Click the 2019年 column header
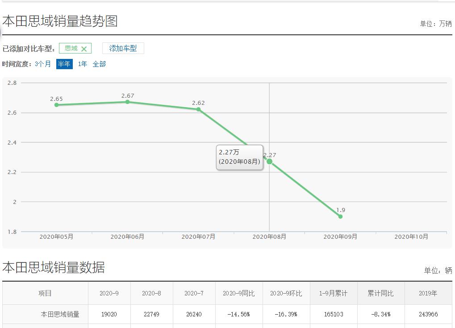The image size is (455, 328). click(428, 293)
